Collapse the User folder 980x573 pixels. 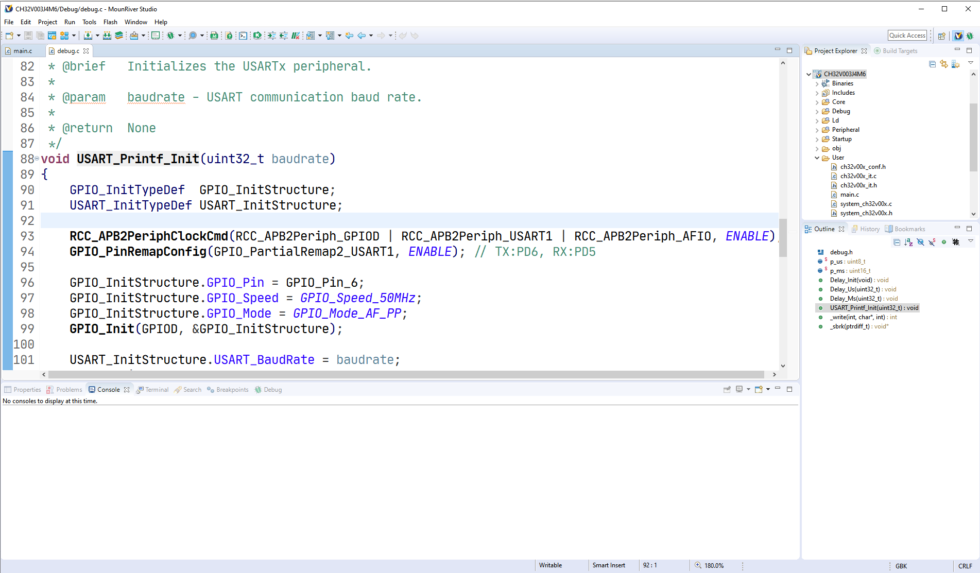817,158
